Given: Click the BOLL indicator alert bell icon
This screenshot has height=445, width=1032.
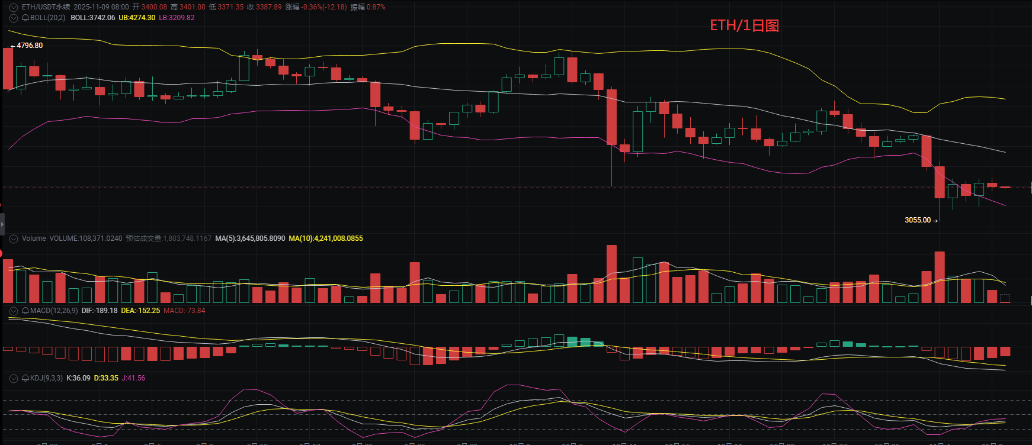Looking at the screenshot, I should point(25,18).
